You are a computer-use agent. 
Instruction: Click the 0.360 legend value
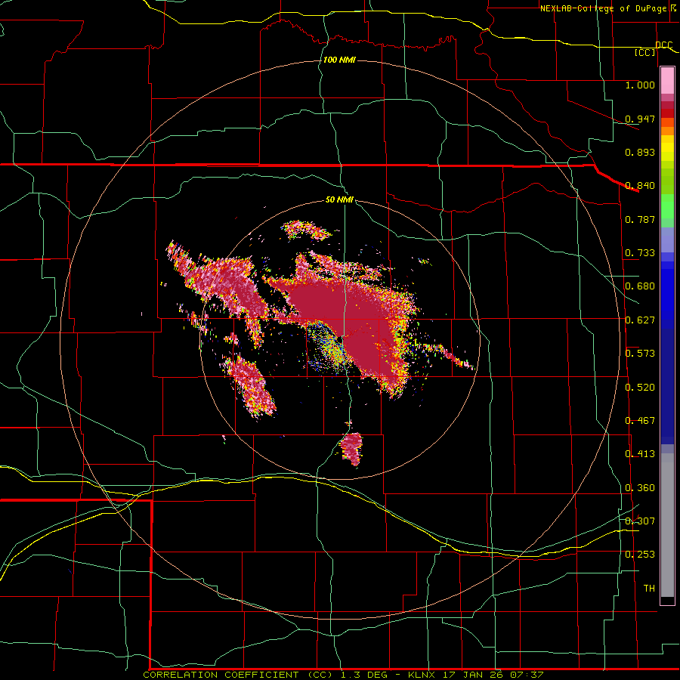tap(640, 488)
